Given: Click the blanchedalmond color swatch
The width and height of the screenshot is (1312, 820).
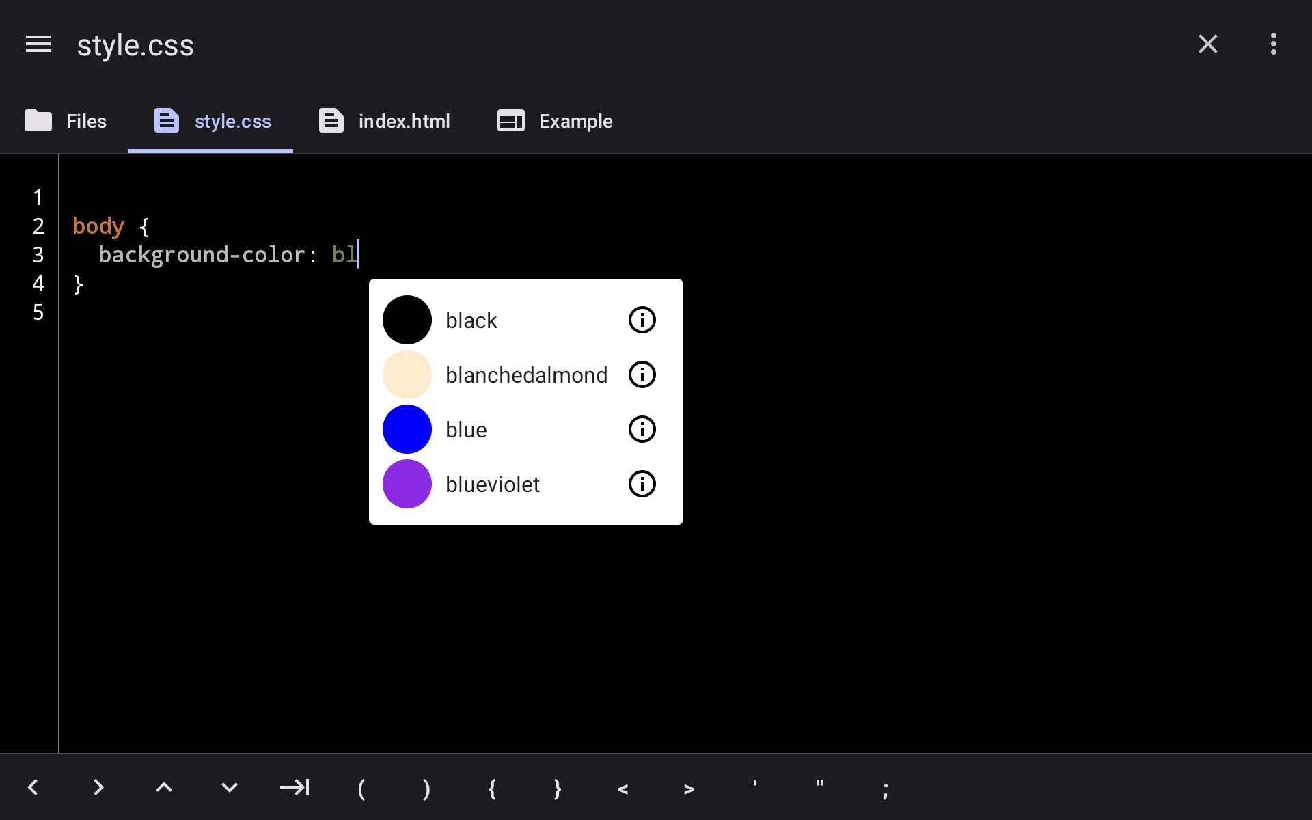Looking at the screenshot, I should click(x=407, y=374).
